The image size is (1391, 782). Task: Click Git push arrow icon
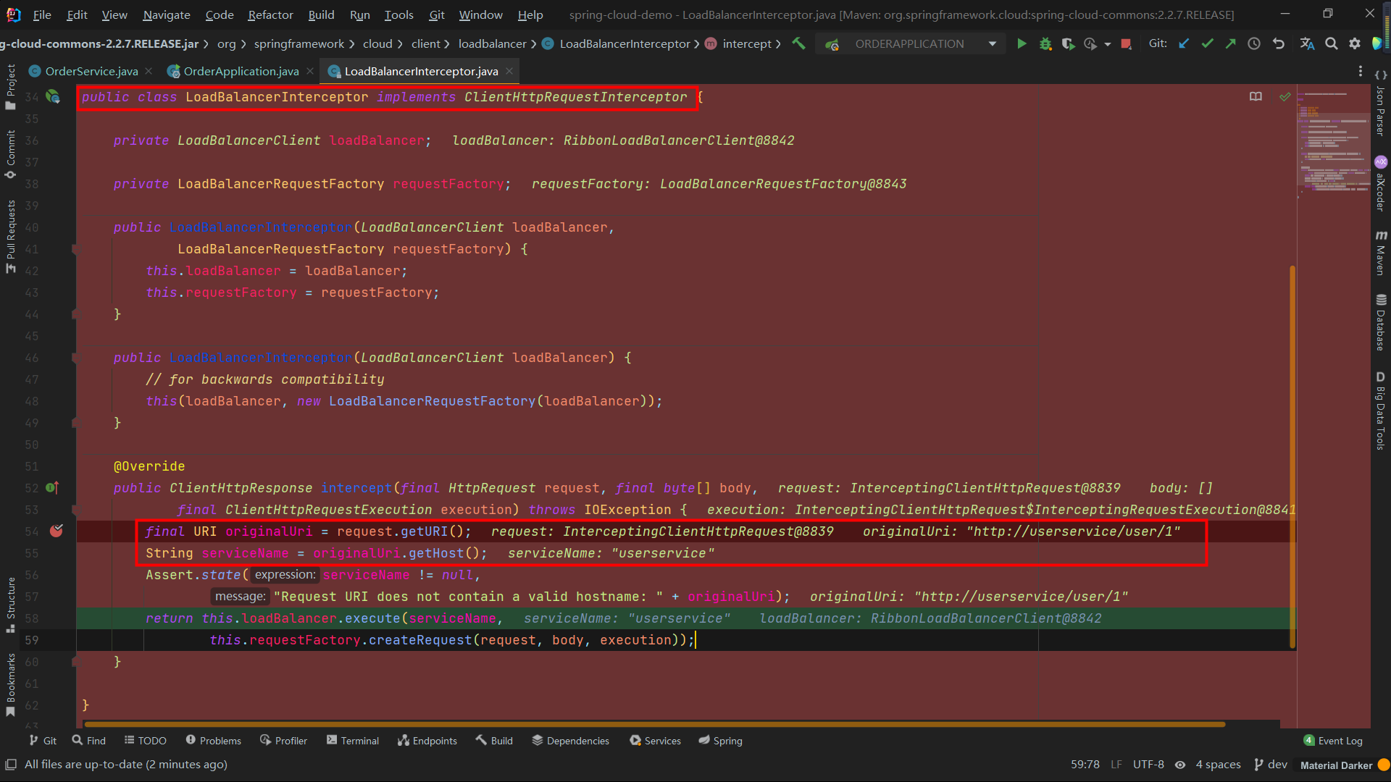[x=1230, y=43]
